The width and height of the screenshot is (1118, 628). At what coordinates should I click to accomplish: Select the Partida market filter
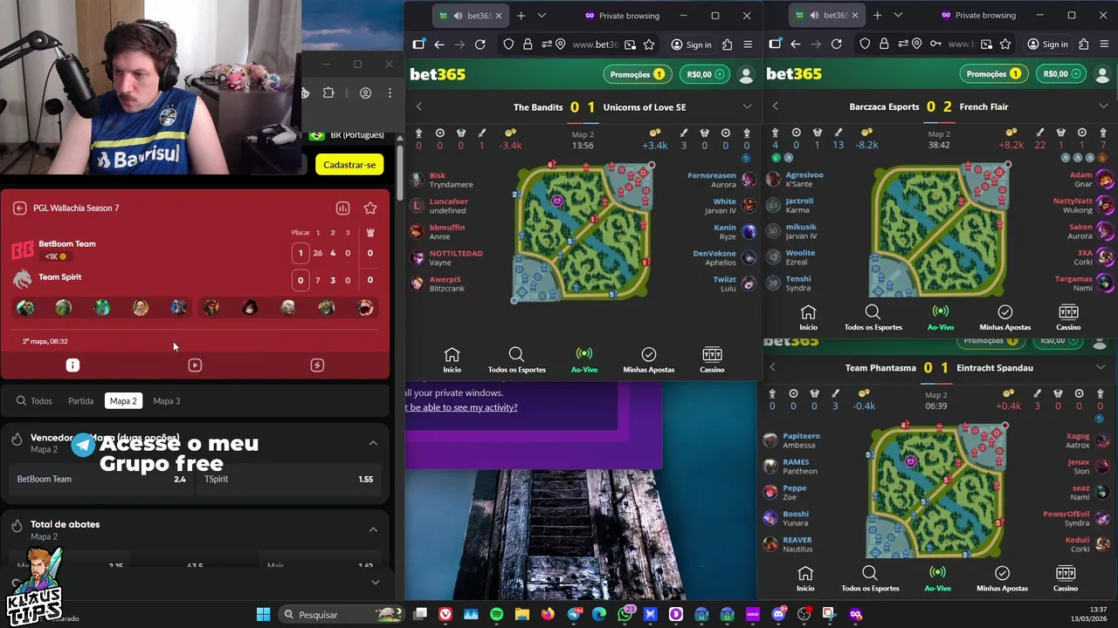(x=80, y=401)
